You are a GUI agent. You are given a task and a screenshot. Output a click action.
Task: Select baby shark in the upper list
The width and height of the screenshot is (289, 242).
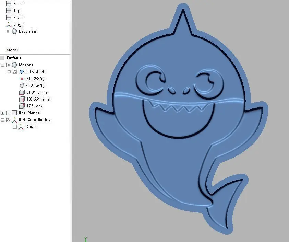[x=28, y=31]
